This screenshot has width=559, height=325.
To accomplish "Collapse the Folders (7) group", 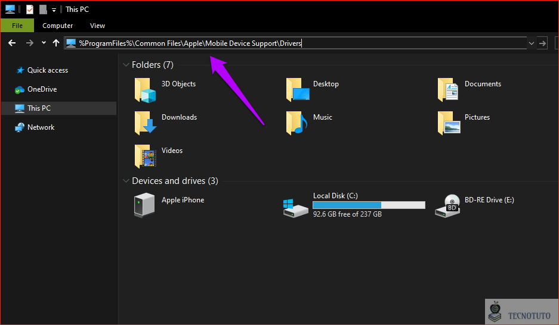I will click(x=125, y=65).
